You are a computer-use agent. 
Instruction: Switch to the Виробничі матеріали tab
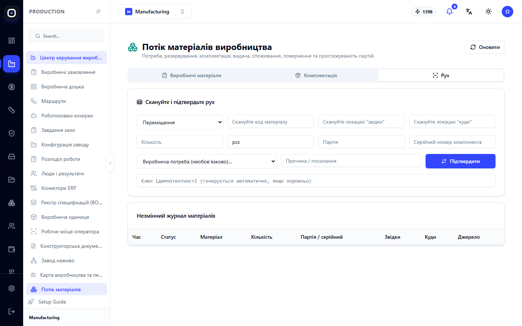click(x=191, y=75)
